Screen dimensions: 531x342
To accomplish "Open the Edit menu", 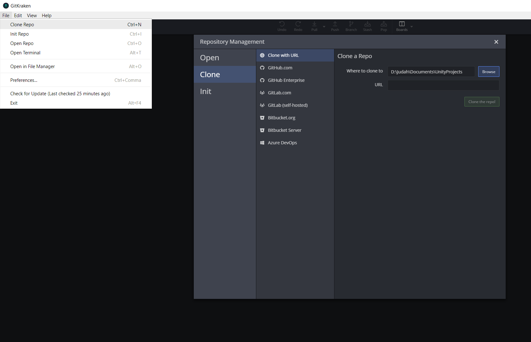I will [18, 16].
